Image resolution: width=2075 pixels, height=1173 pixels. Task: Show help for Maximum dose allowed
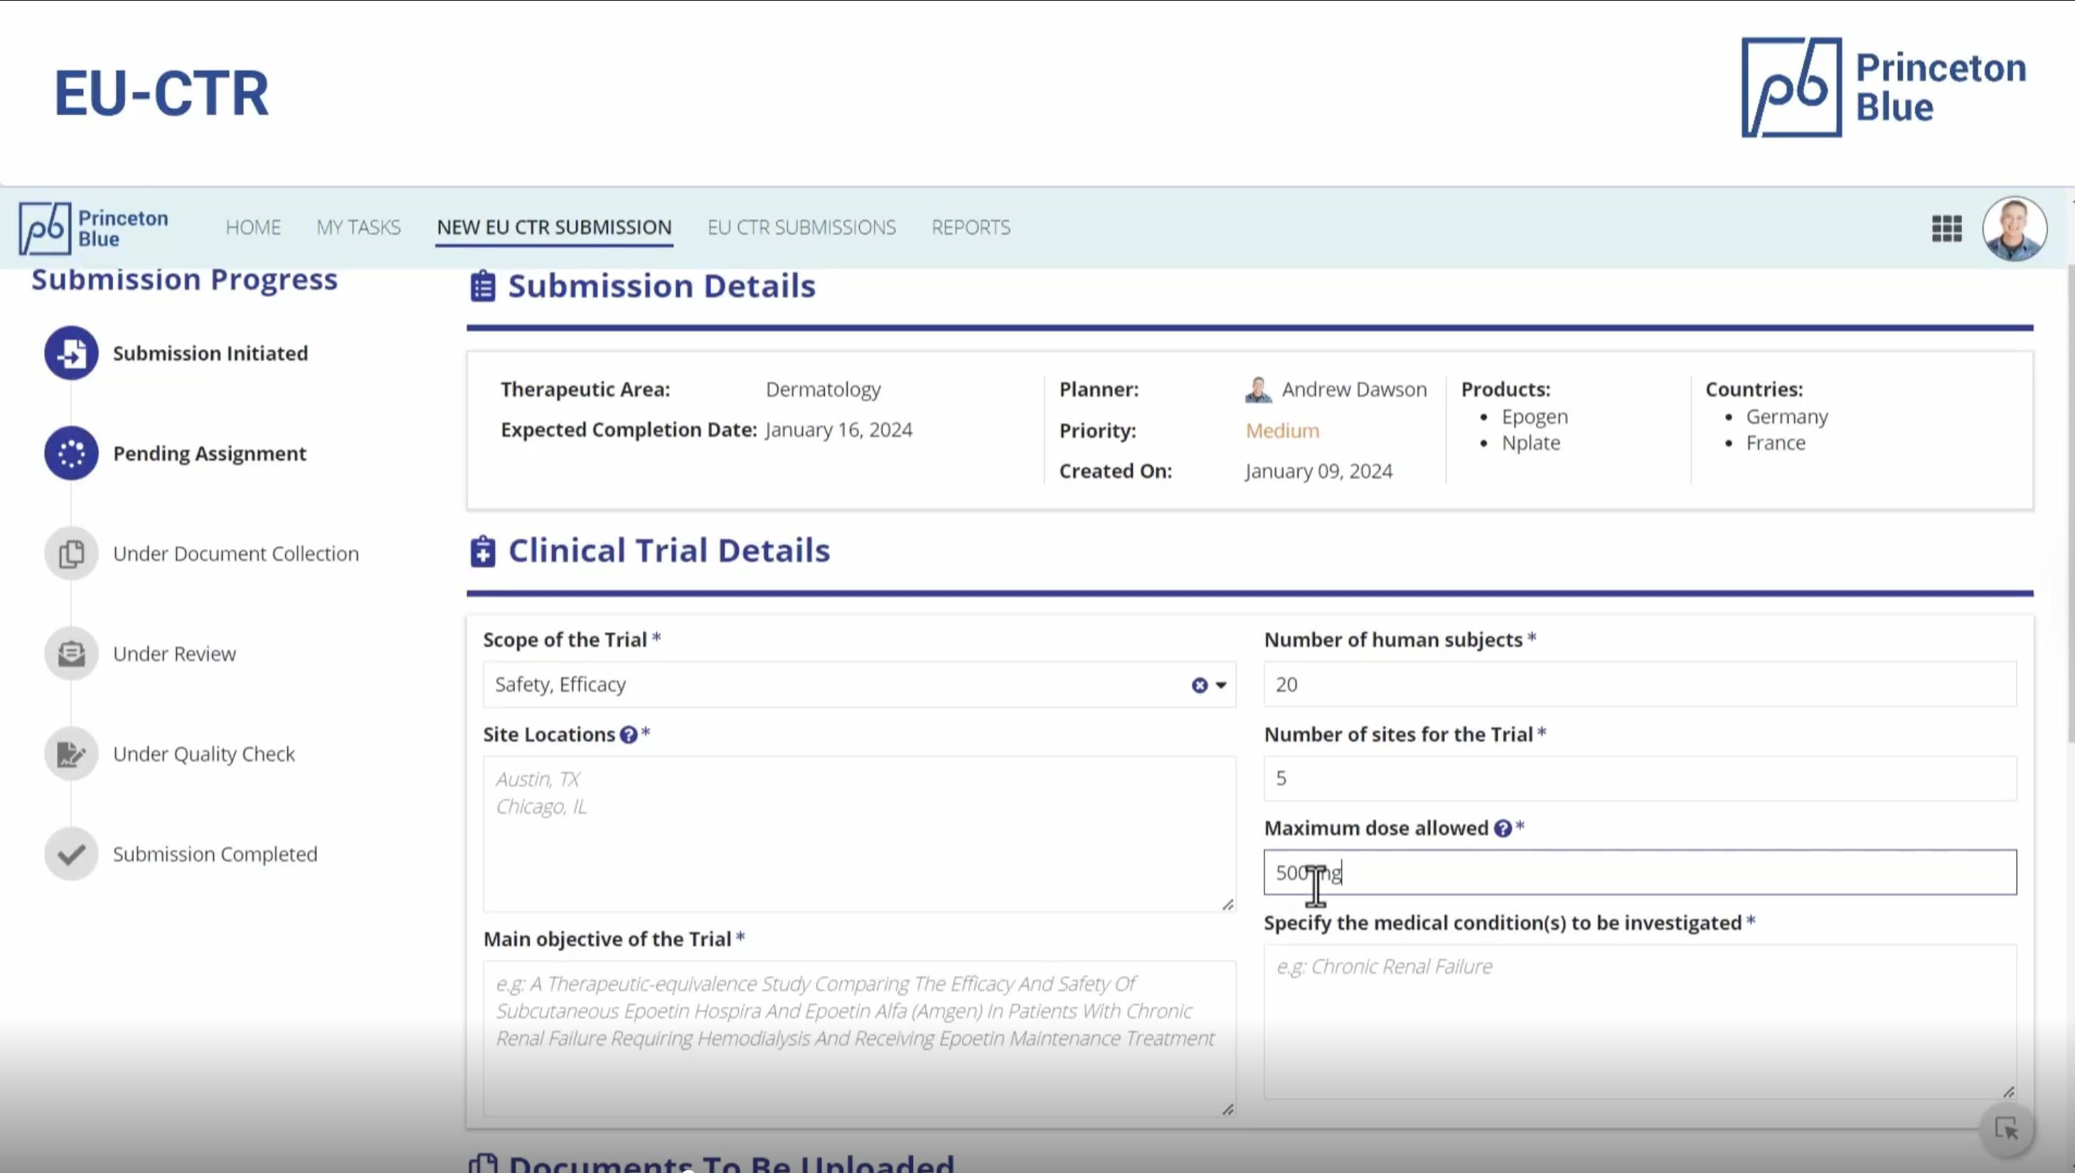pyautogui.click(x=1502, y=829)
